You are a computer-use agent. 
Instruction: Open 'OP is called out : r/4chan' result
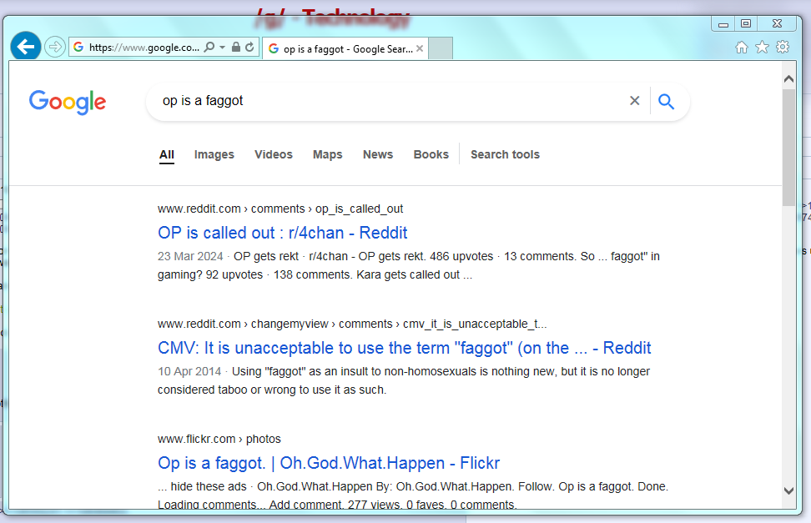(282, 233)
